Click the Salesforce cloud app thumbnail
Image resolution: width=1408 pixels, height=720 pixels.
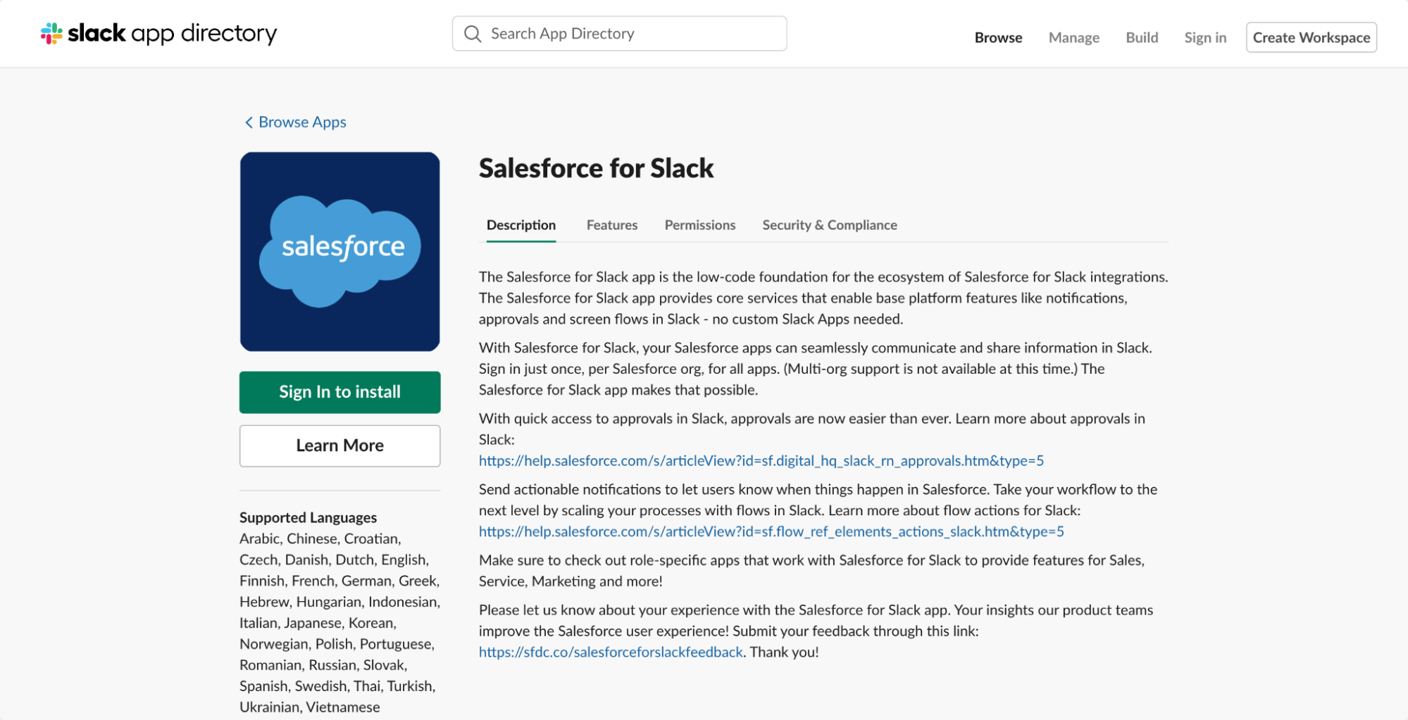click(339, 251)
